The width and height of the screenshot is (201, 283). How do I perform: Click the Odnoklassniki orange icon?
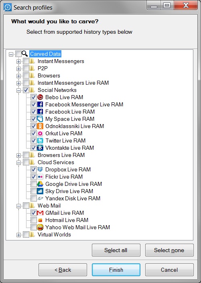coord(40,126)
